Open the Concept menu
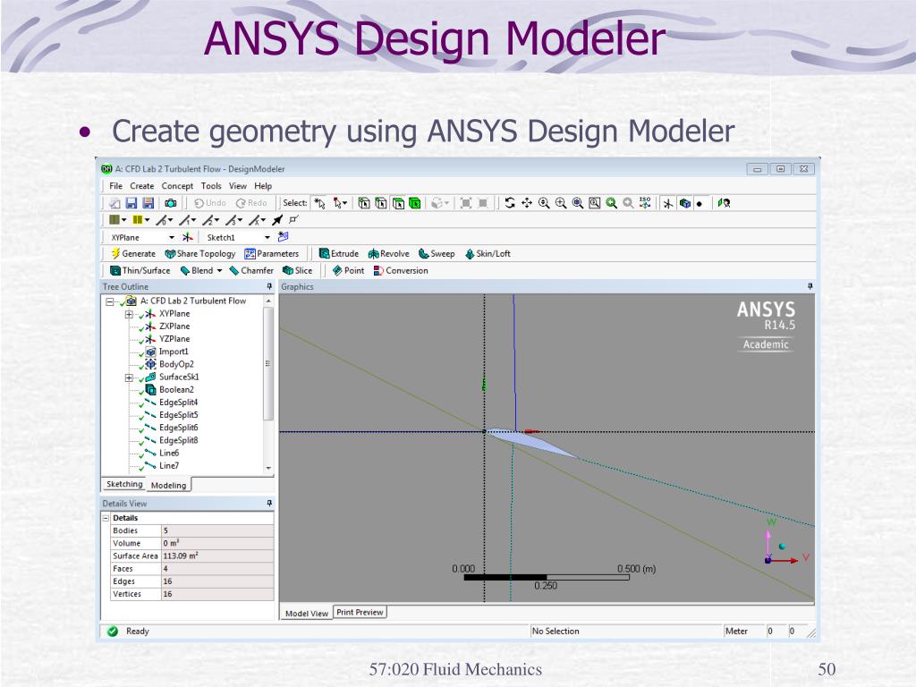This screenshot has width=916, height=687. click(x=177, y=186)
